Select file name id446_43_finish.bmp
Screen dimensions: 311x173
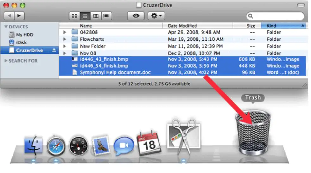click(104, 59)
